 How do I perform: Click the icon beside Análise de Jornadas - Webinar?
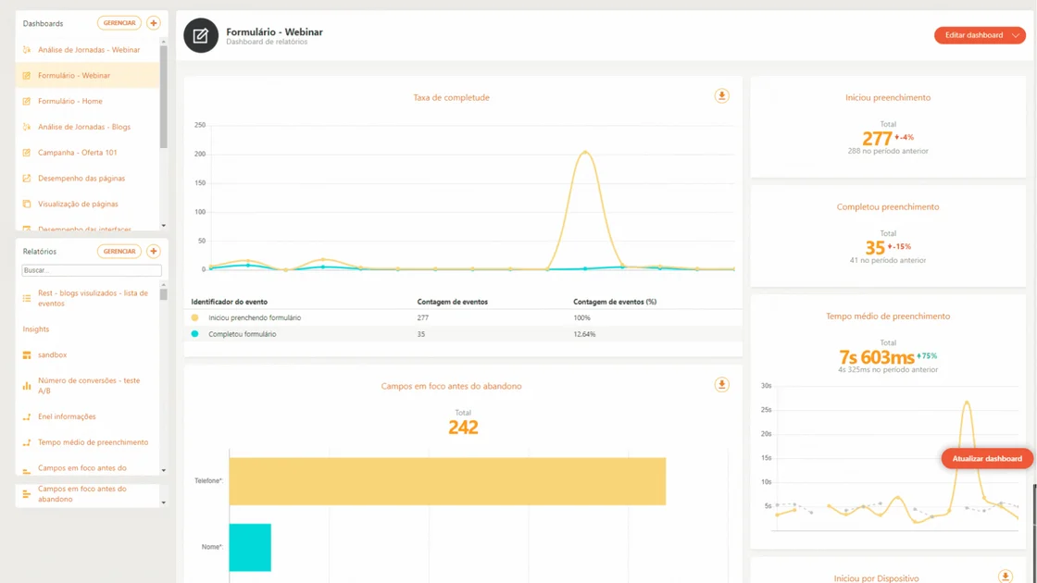pyautogui.click(x=27, y=50)
